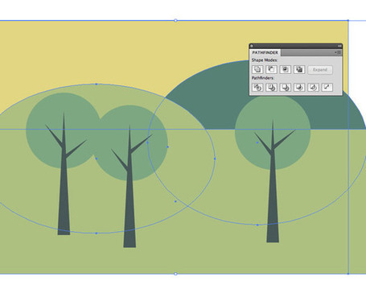
Task: Click the bottom-center bounding box handle
Action: tap(175, 274)
